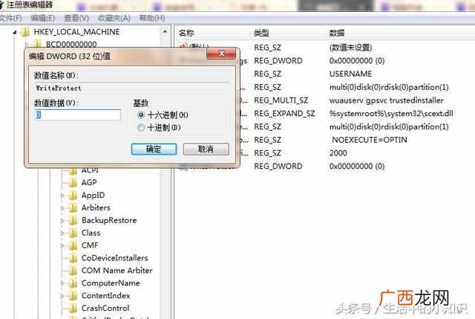Expand the Class tree node
475x319 pixels.
(x=62, y=233)
